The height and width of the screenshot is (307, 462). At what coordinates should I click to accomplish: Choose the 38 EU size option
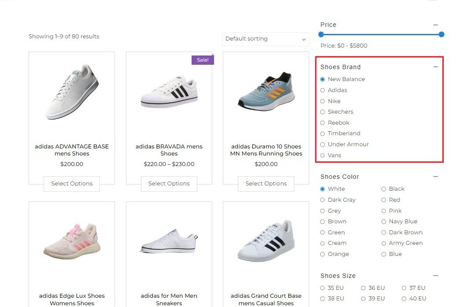coord(322,299)
